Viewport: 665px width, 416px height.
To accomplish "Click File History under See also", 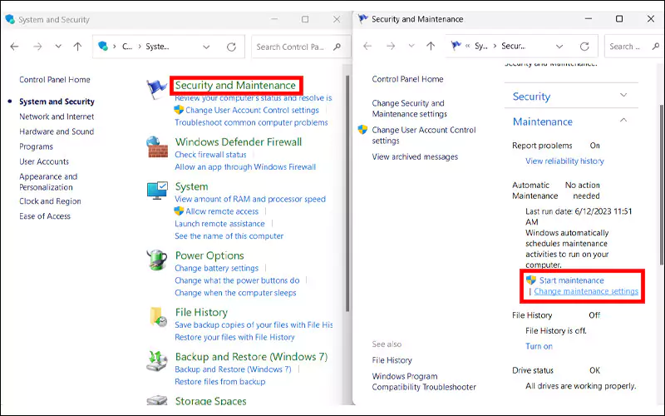I will coord(392,360).
